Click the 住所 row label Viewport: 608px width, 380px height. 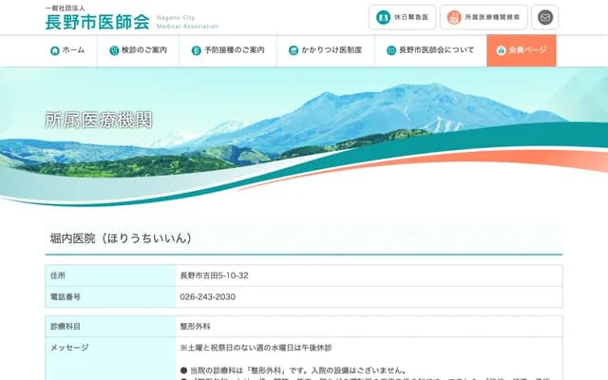(58, 275)
